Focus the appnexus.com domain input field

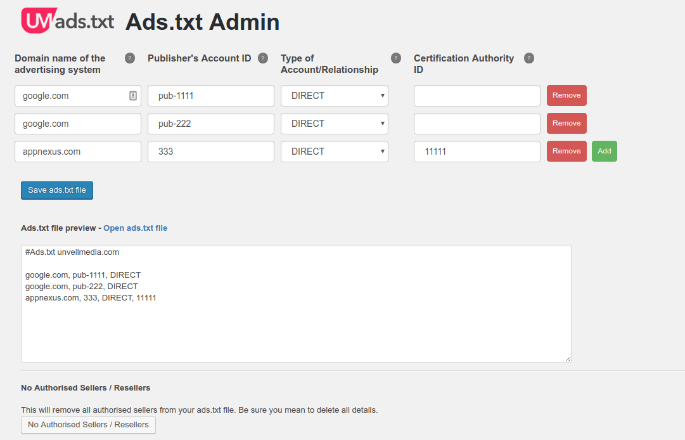pyautogui.click(x=77, y=152)
